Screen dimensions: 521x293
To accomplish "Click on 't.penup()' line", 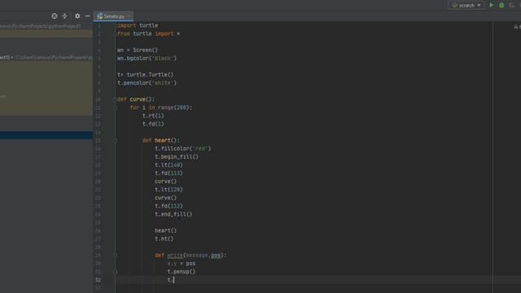I will point(182,272).
